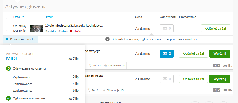Screen dimensions: 238x103
Task: Click 'Wyróżnij' in the Tel: 10 row
Action: click(220, 53)
